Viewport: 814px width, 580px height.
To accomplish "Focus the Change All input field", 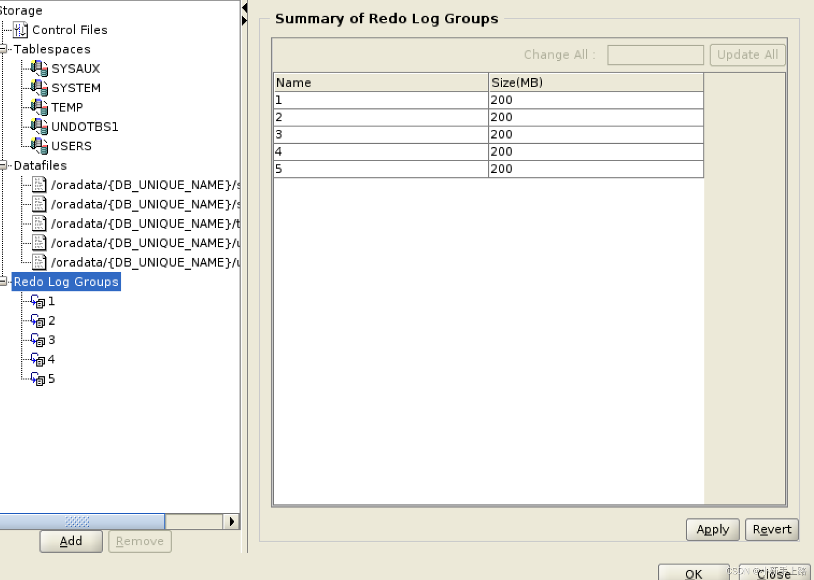I will [x=655, y=55].
